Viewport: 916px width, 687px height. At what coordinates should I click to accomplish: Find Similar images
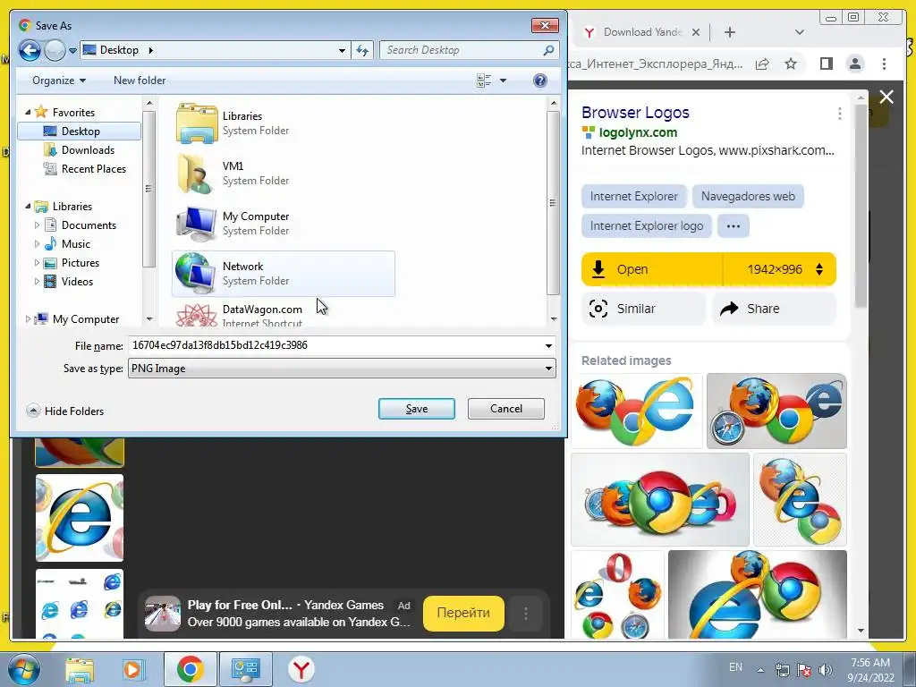[x=644, y=309]
